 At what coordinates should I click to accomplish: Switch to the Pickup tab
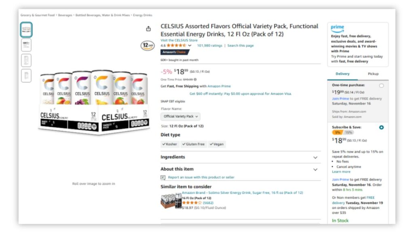click(x=373, y=74)
